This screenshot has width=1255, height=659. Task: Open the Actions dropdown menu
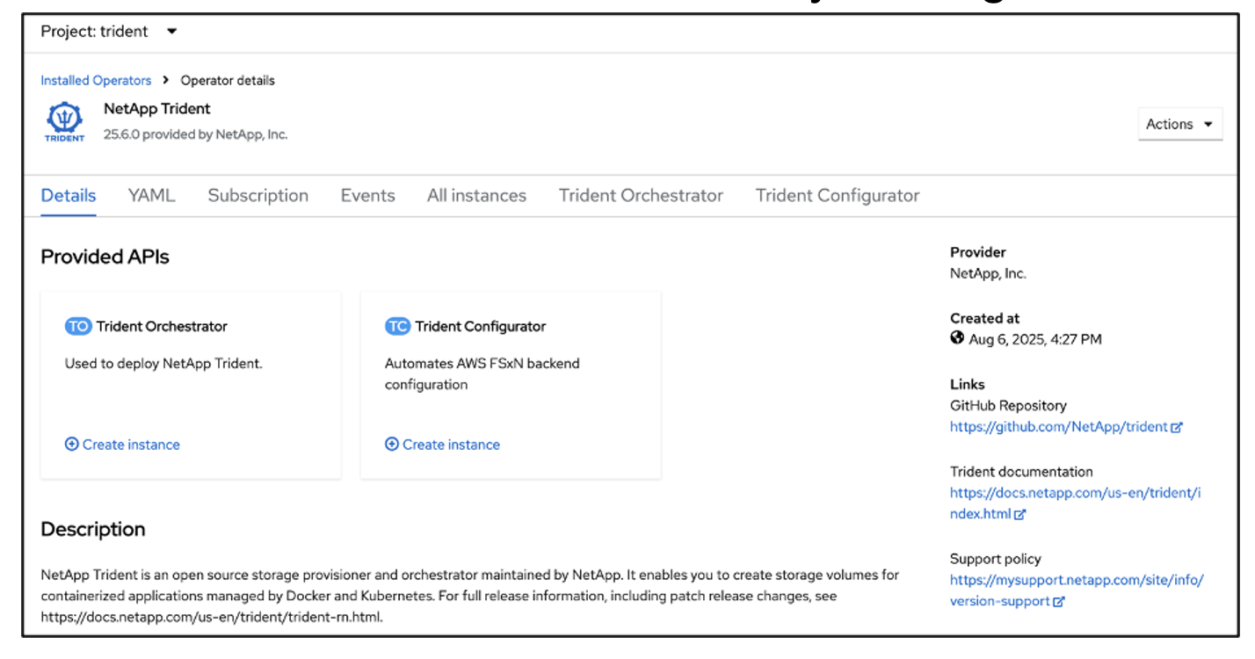1179,123
